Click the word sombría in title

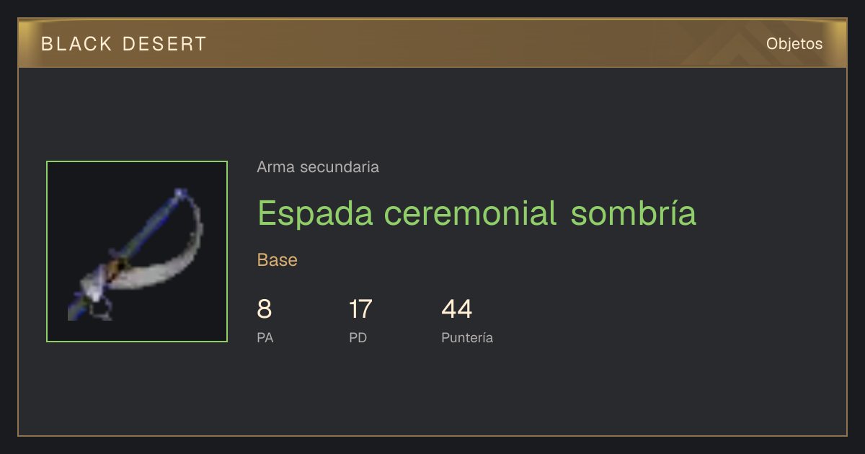634,213
